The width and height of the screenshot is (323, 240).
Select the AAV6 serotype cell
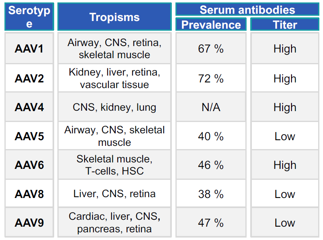pyautogui.click(x=29, y=165)
